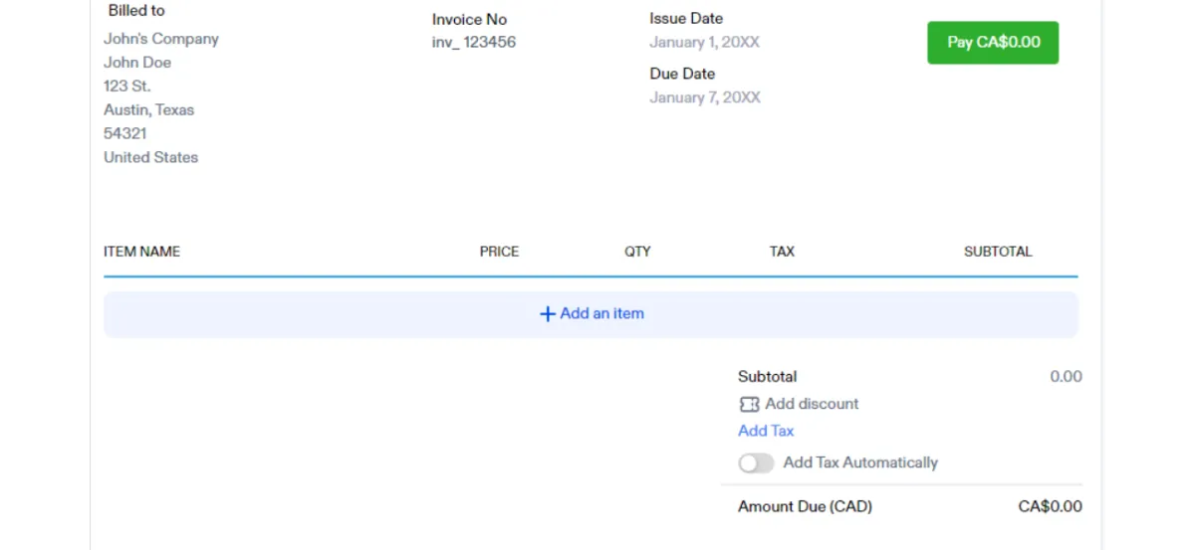Click the Add an item row
The image size is (1195, 550).
pyautogui.click(x=591, y=314)
